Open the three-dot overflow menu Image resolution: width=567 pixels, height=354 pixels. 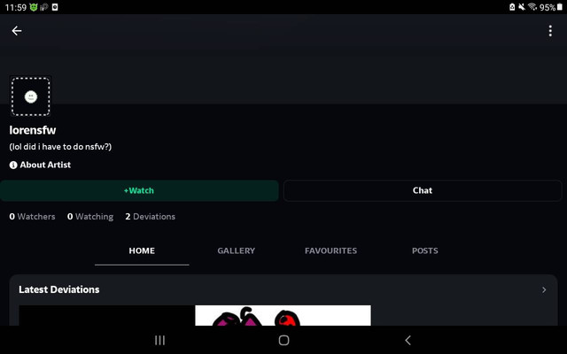[x=550, y=31]
